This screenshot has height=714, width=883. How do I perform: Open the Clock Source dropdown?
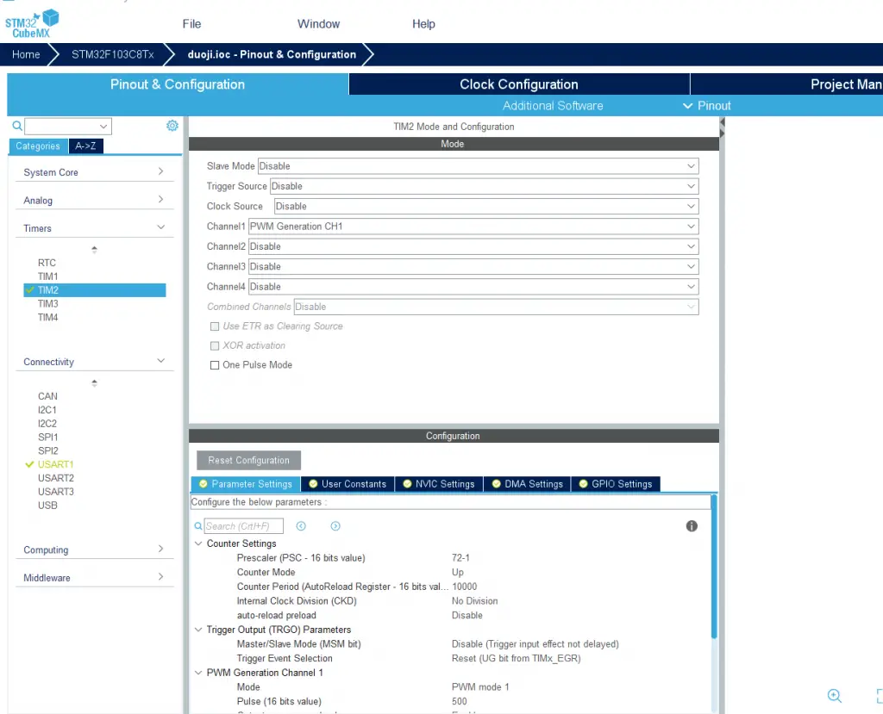point(486,207)
